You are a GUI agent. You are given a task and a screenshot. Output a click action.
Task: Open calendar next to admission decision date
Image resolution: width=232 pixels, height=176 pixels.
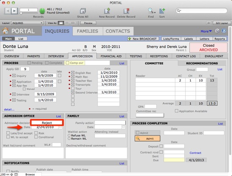click(x=60, y=127)
